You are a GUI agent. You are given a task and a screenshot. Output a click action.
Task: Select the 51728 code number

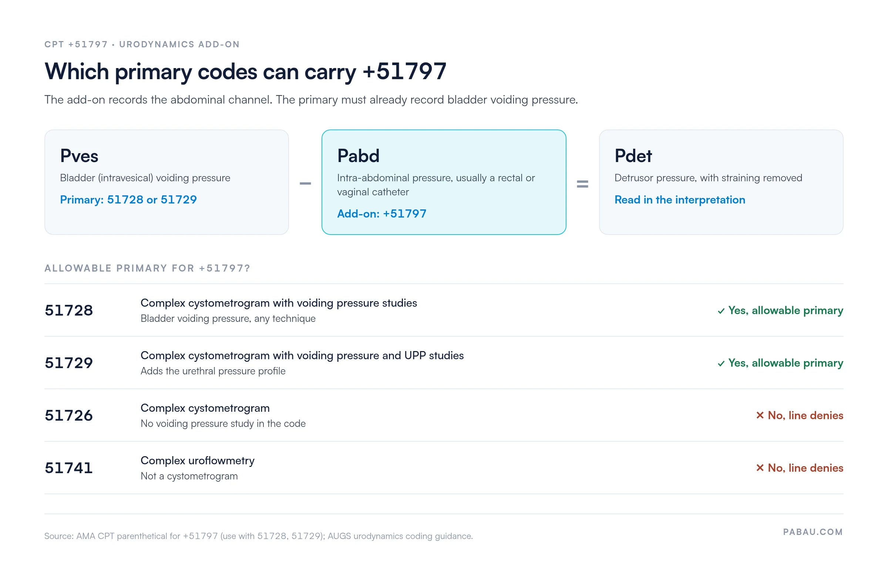(69, 310)
